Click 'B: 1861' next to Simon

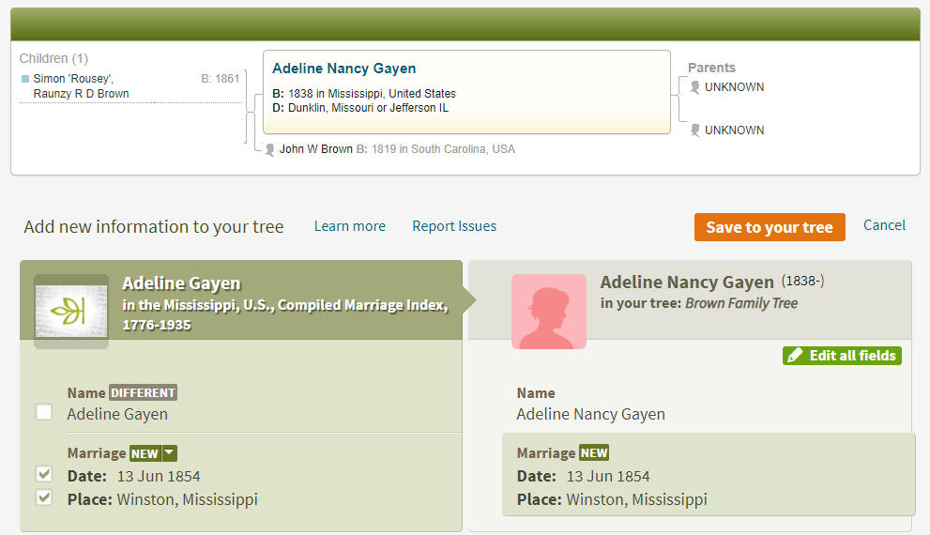[220, 78]
